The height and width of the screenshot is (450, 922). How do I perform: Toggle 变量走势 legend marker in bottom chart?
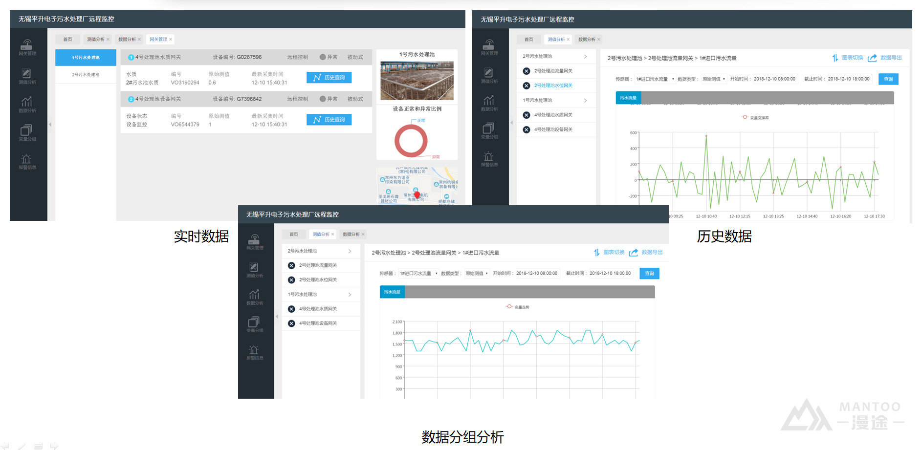(509, 307)
